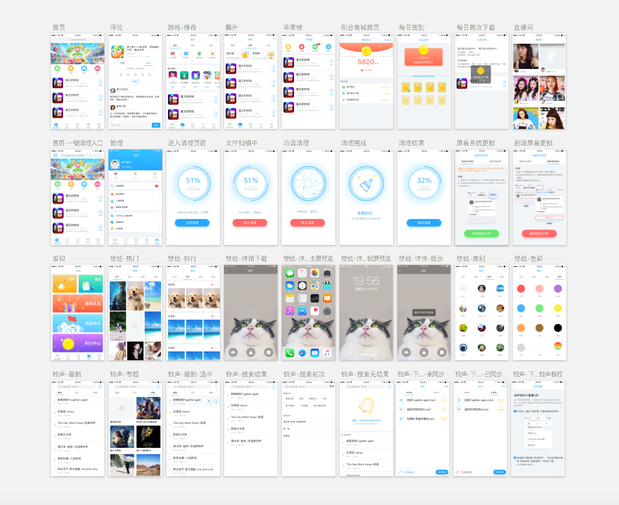Tap the blue 立即清理 button

coord(193,223)
